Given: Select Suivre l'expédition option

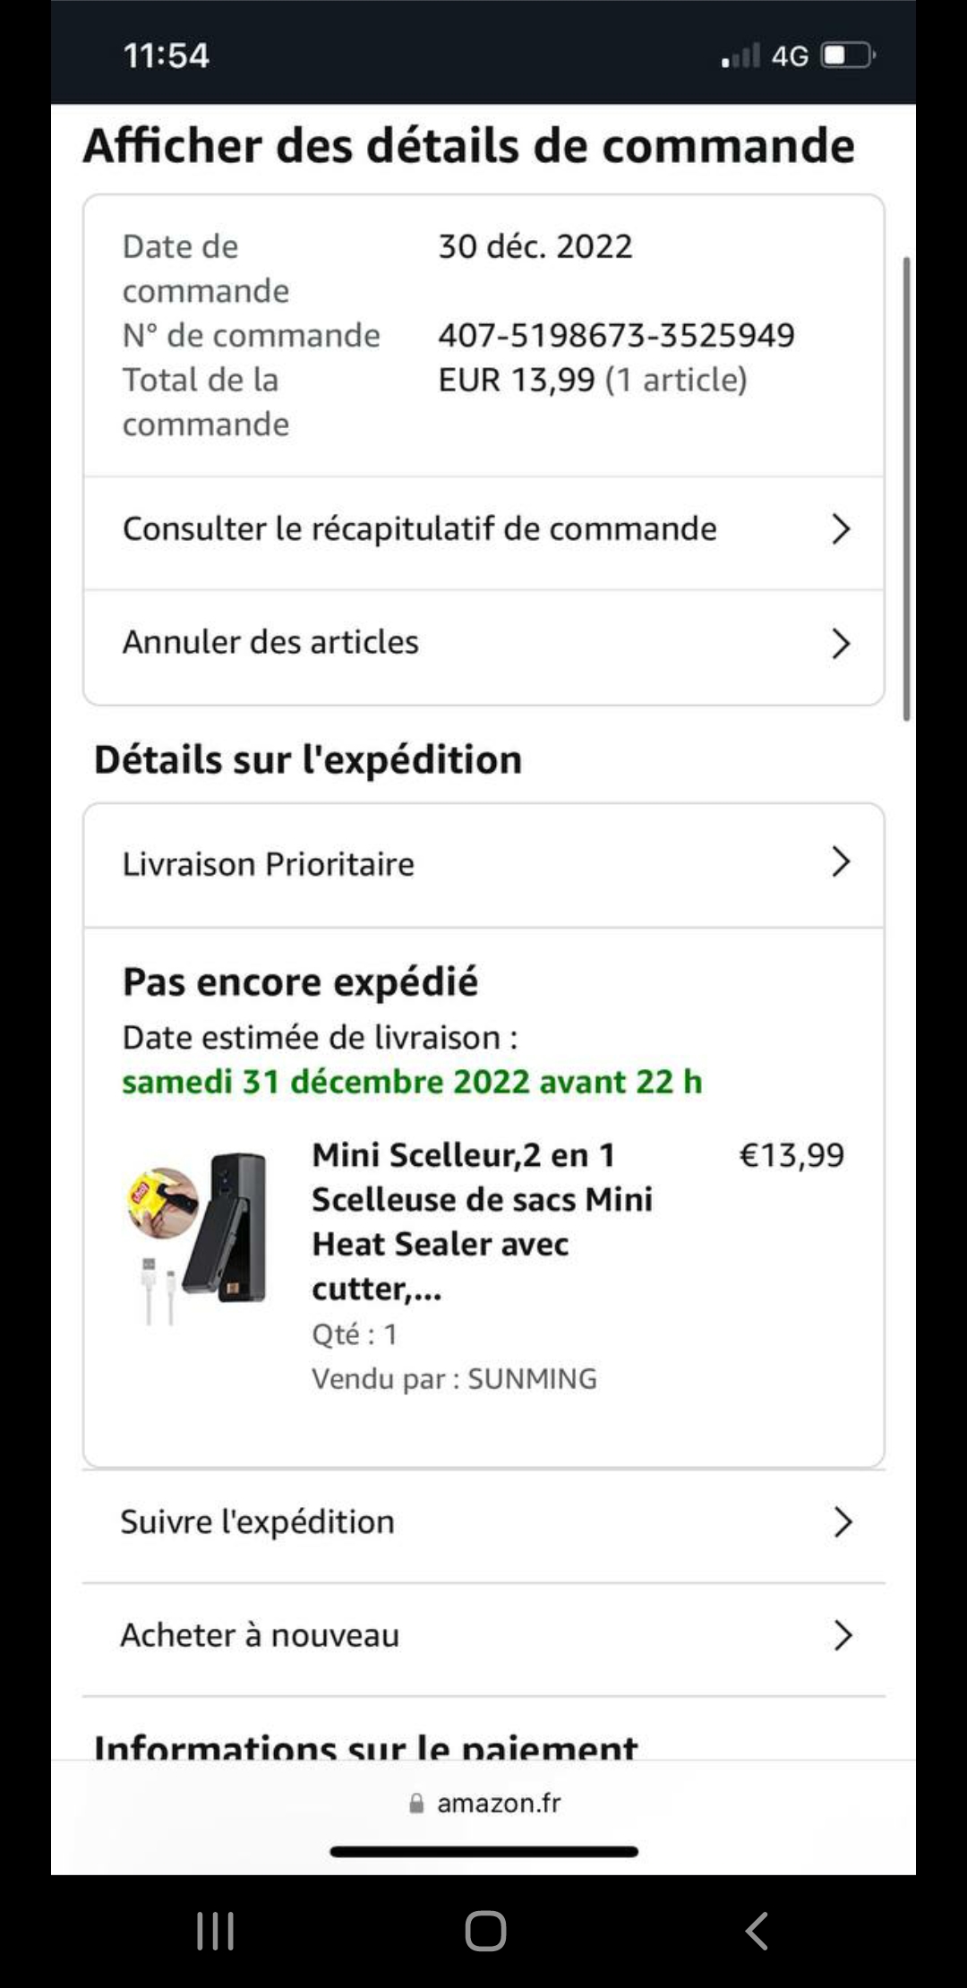Looking at the screenshot, I should click(483, 1524).
